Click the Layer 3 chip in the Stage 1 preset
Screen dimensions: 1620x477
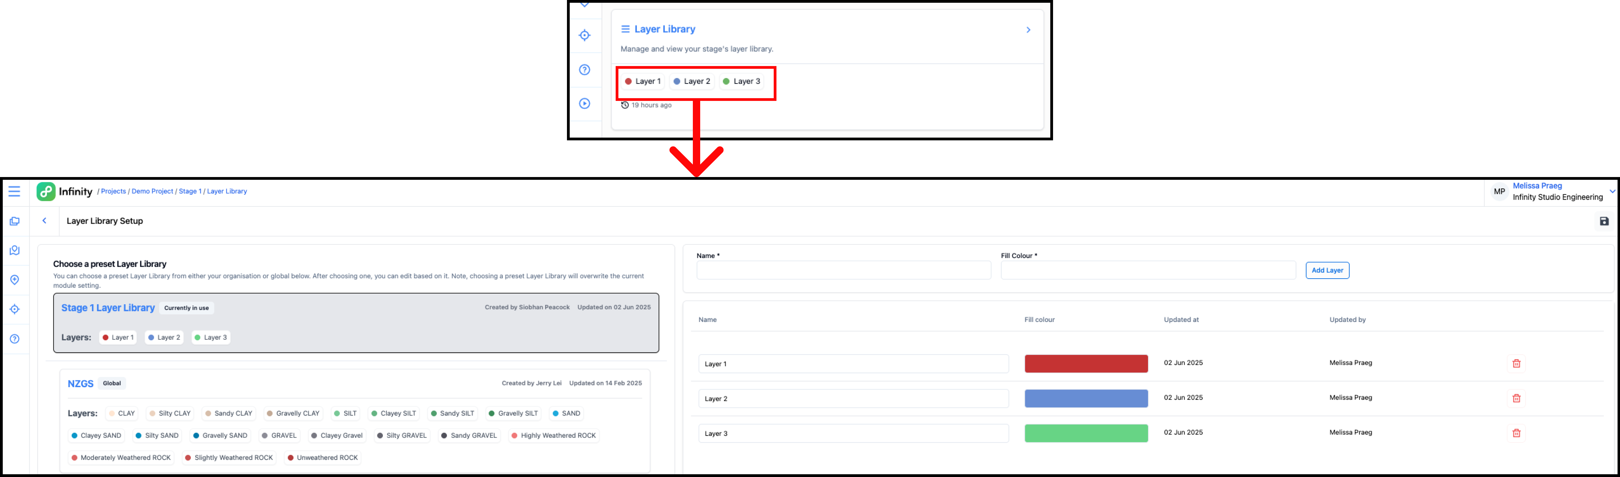tap(211, 338)
